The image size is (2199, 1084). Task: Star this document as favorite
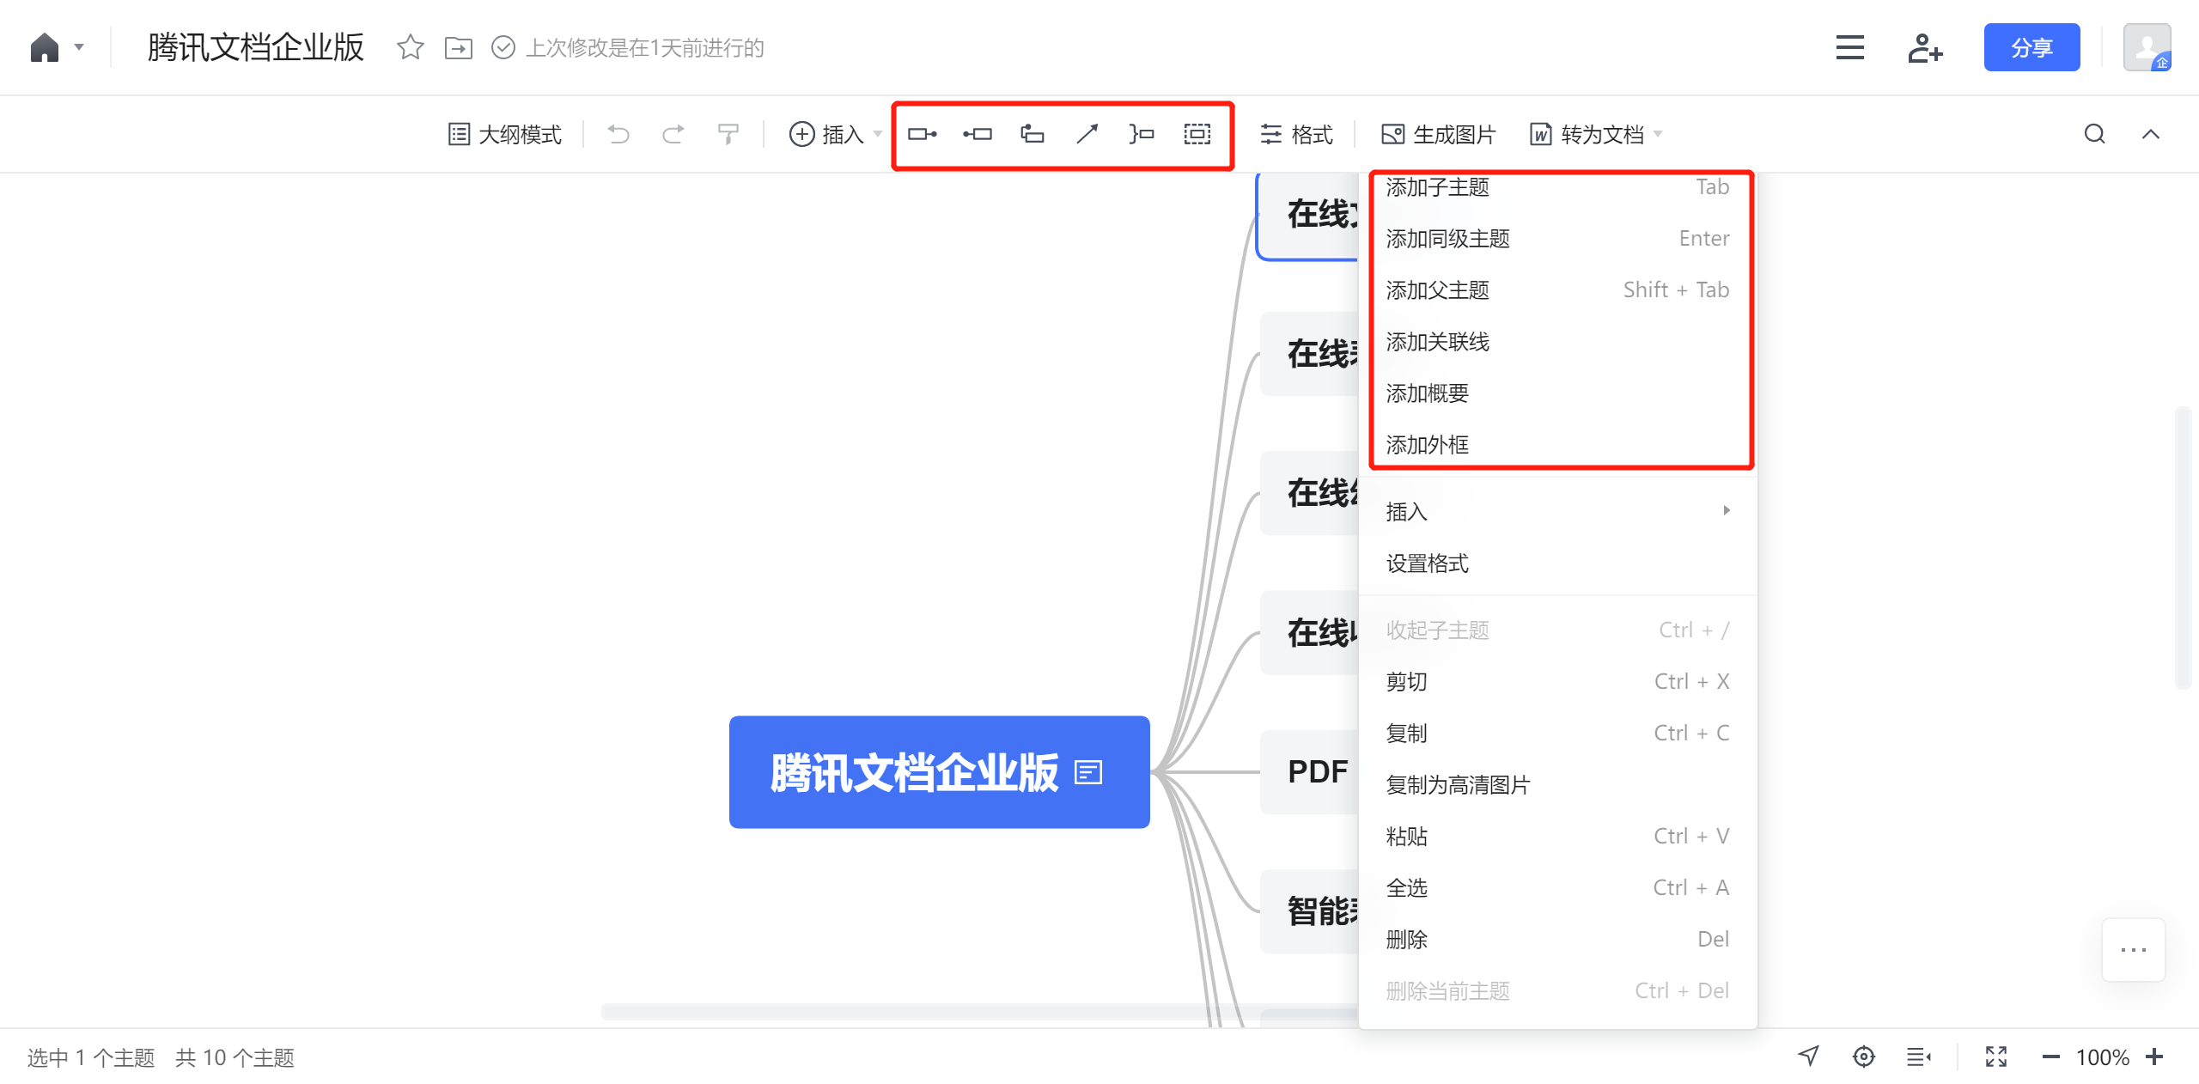tap(411, 47)
